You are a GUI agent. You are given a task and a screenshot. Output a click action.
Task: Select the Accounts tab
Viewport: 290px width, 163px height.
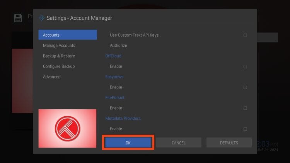68,35
